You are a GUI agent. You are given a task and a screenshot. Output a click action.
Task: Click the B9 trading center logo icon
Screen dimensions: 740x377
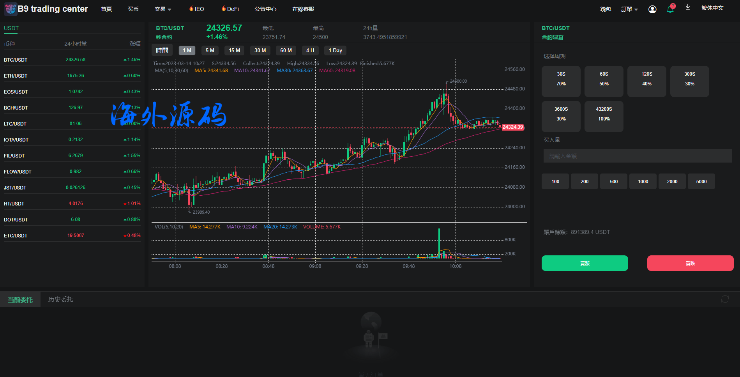tap(11, 9)
